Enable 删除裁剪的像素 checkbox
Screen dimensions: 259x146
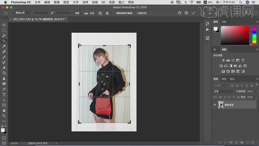click(114, 13)
